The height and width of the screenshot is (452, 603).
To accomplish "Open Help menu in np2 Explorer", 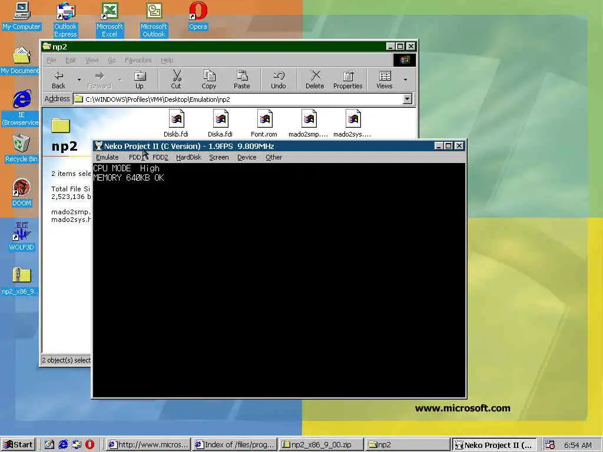I will pos(167,60).
